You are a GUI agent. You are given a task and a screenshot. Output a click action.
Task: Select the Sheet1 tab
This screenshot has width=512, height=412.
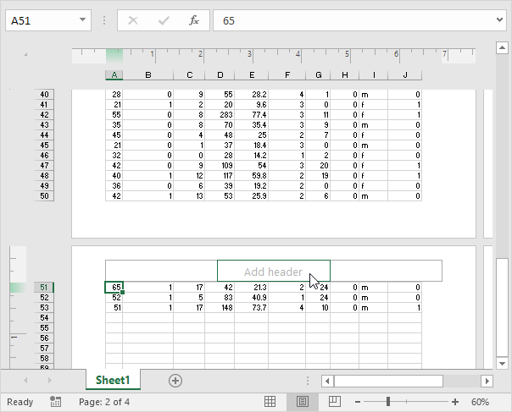click(113, 380)
